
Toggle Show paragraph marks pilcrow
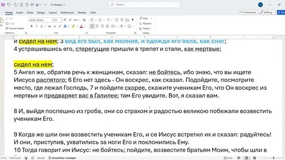click(133, 20)
